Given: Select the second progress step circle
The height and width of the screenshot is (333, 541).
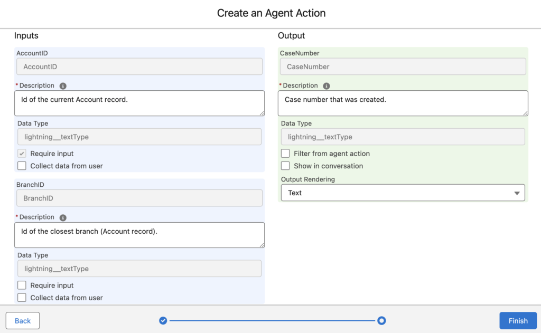Looking at the screenshot, I should pyautogui.click(x=381, y=320).
